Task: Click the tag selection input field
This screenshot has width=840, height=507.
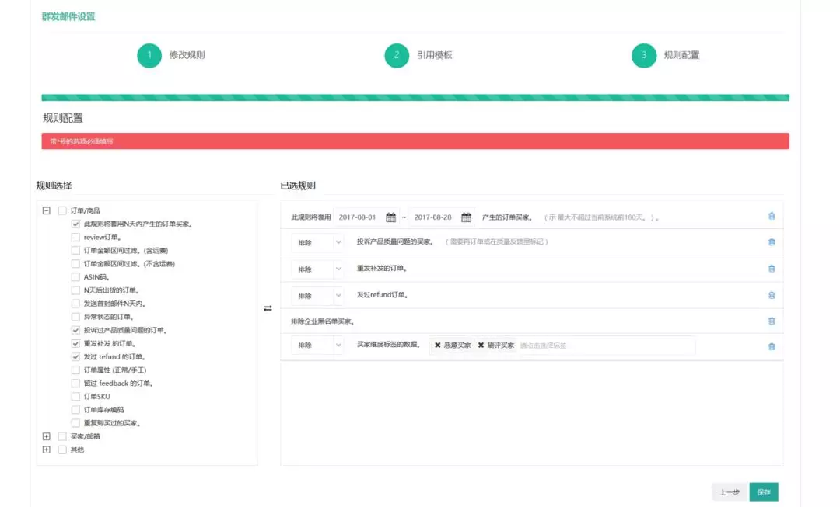Action: click(x=605, y=346)
